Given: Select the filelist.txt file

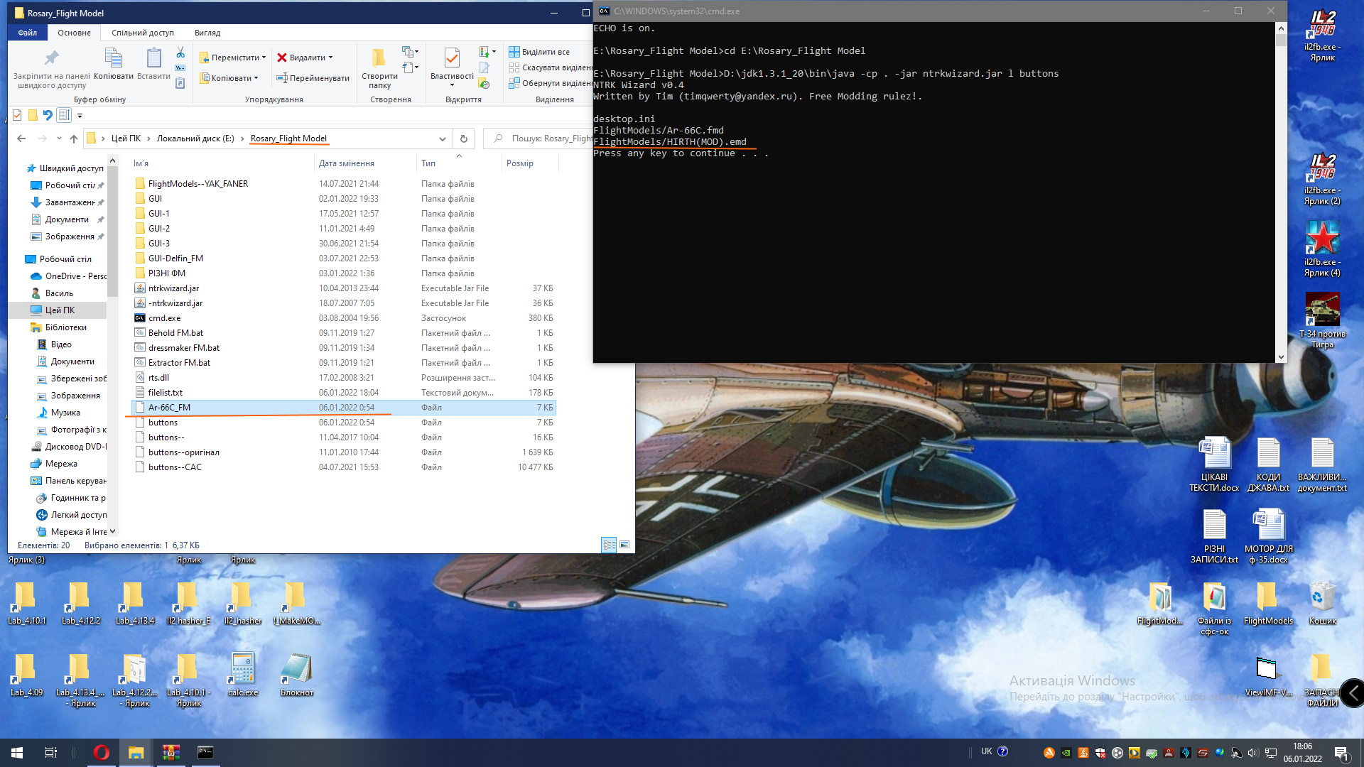Looking at the screenshot, I should pos(166,393).
